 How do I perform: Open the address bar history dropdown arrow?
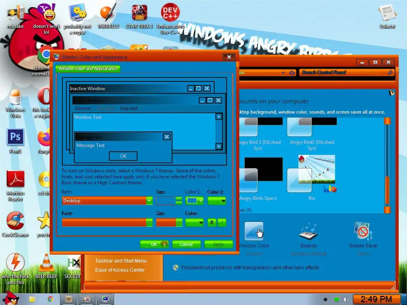[x=283, y=73]
